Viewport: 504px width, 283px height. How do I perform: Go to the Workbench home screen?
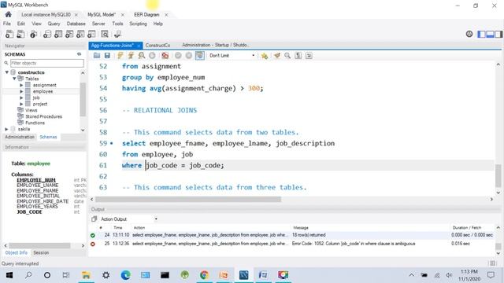[x=9, y=14]
